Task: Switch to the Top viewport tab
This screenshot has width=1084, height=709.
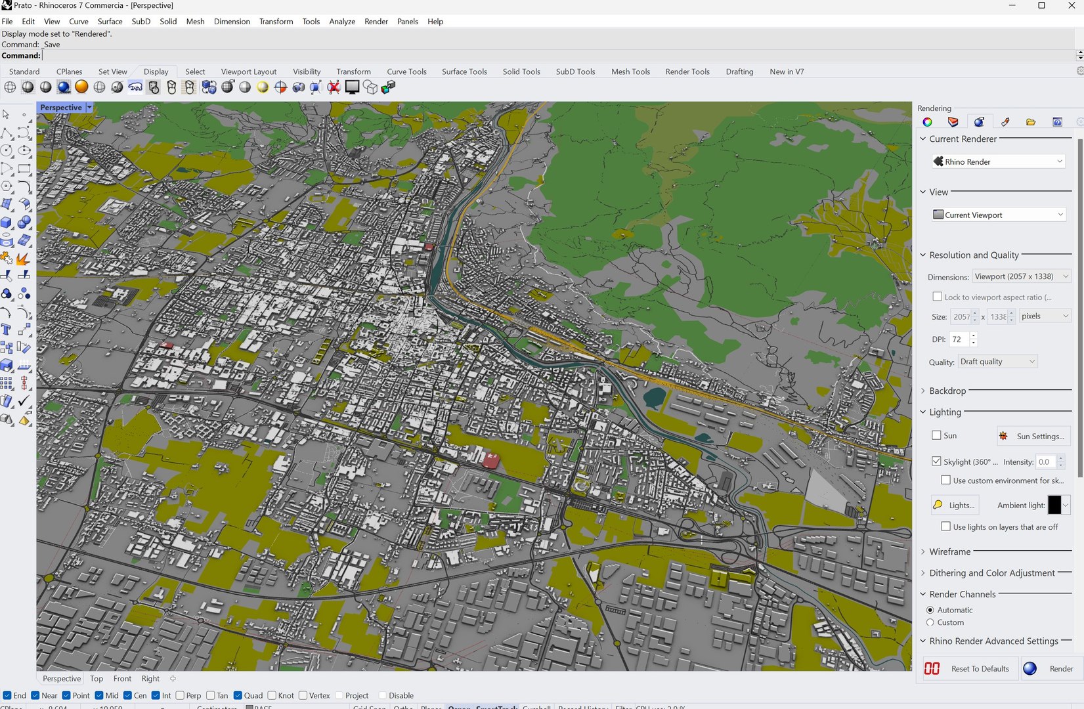Action: [97, 678]
